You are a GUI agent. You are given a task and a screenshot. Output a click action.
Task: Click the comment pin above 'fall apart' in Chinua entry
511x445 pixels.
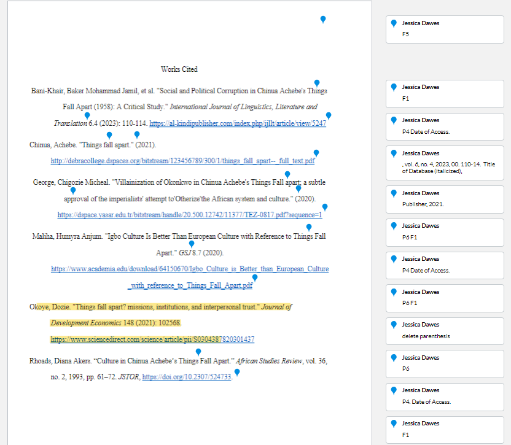(x=109, y=135)
